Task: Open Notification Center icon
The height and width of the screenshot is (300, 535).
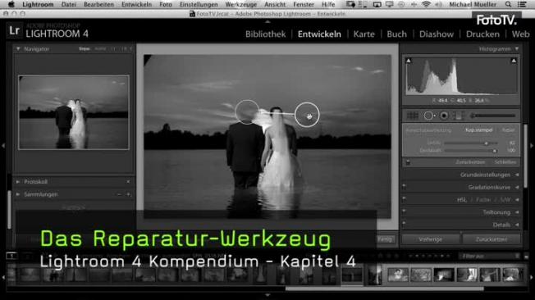Action: [523, 4]
